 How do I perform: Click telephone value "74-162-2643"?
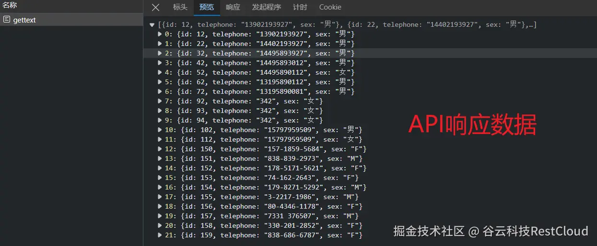[x=290, y=178]
